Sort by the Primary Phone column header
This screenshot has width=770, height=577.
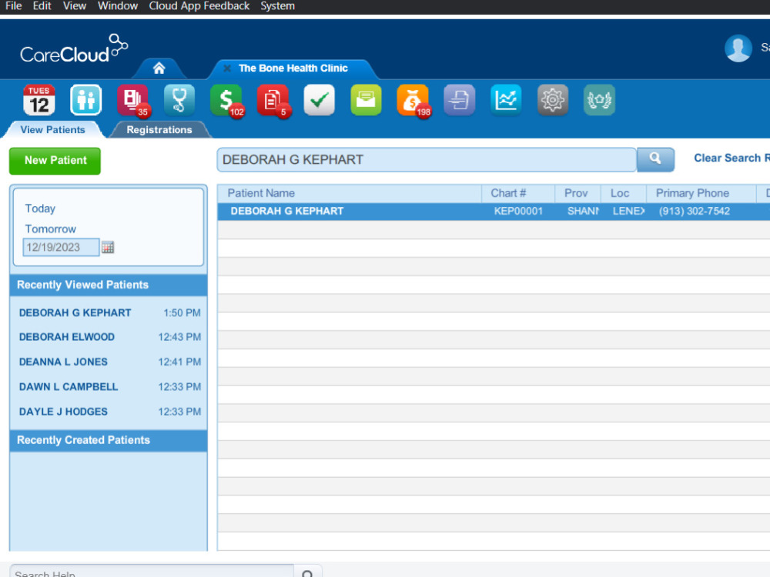(x=701, y=193)
